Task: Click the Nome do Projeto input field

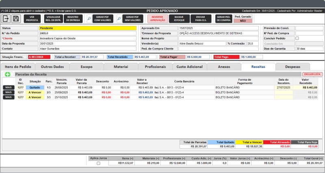Action: [218, 38]
